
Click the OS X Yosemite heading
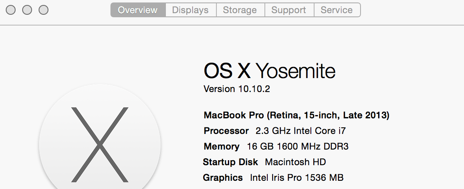pos(269,71)
